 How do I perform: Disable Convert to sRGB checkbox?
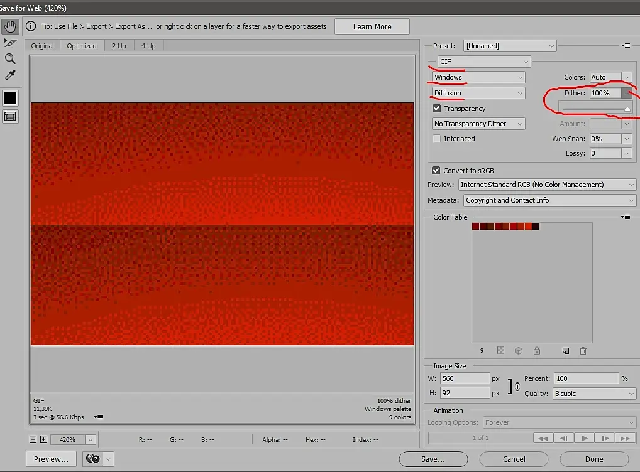coord(436,171)
